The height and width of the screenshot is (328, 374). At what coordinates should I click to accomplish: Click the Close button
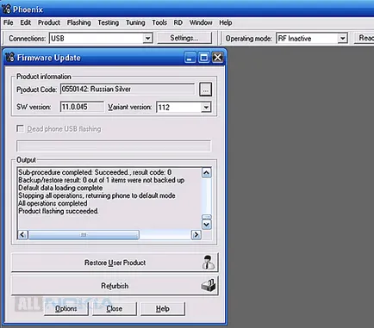115,308
